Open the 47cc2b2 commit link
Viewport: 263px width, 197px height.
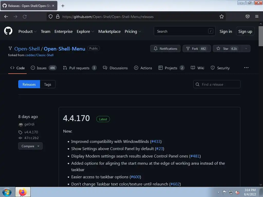coord(31,138)
